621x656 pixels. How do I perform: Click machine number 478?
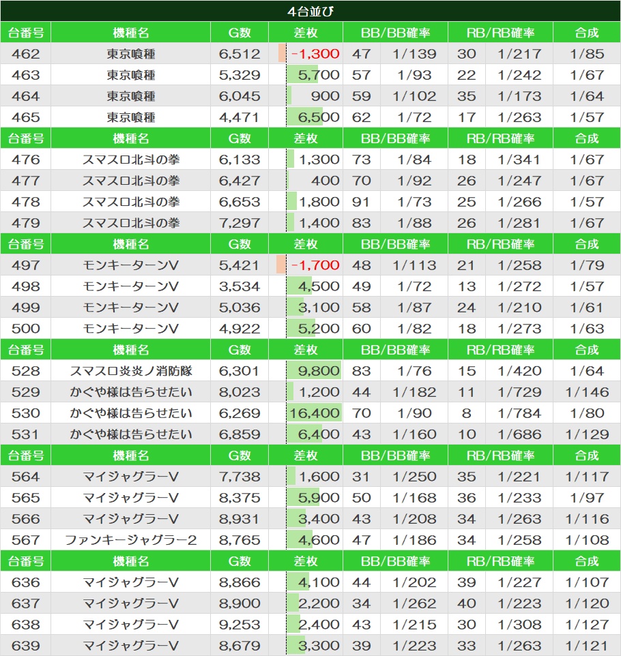point(25,202)
